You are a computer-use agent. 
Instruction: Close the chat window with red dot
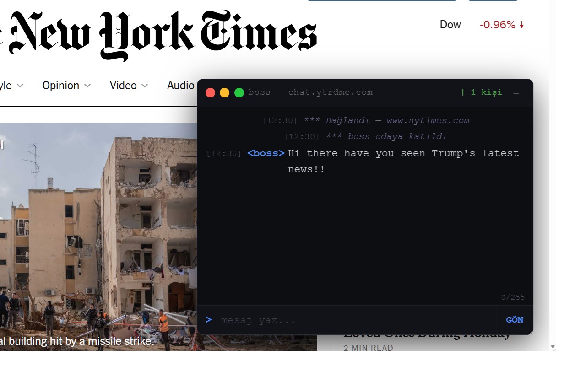click(211, 93)
